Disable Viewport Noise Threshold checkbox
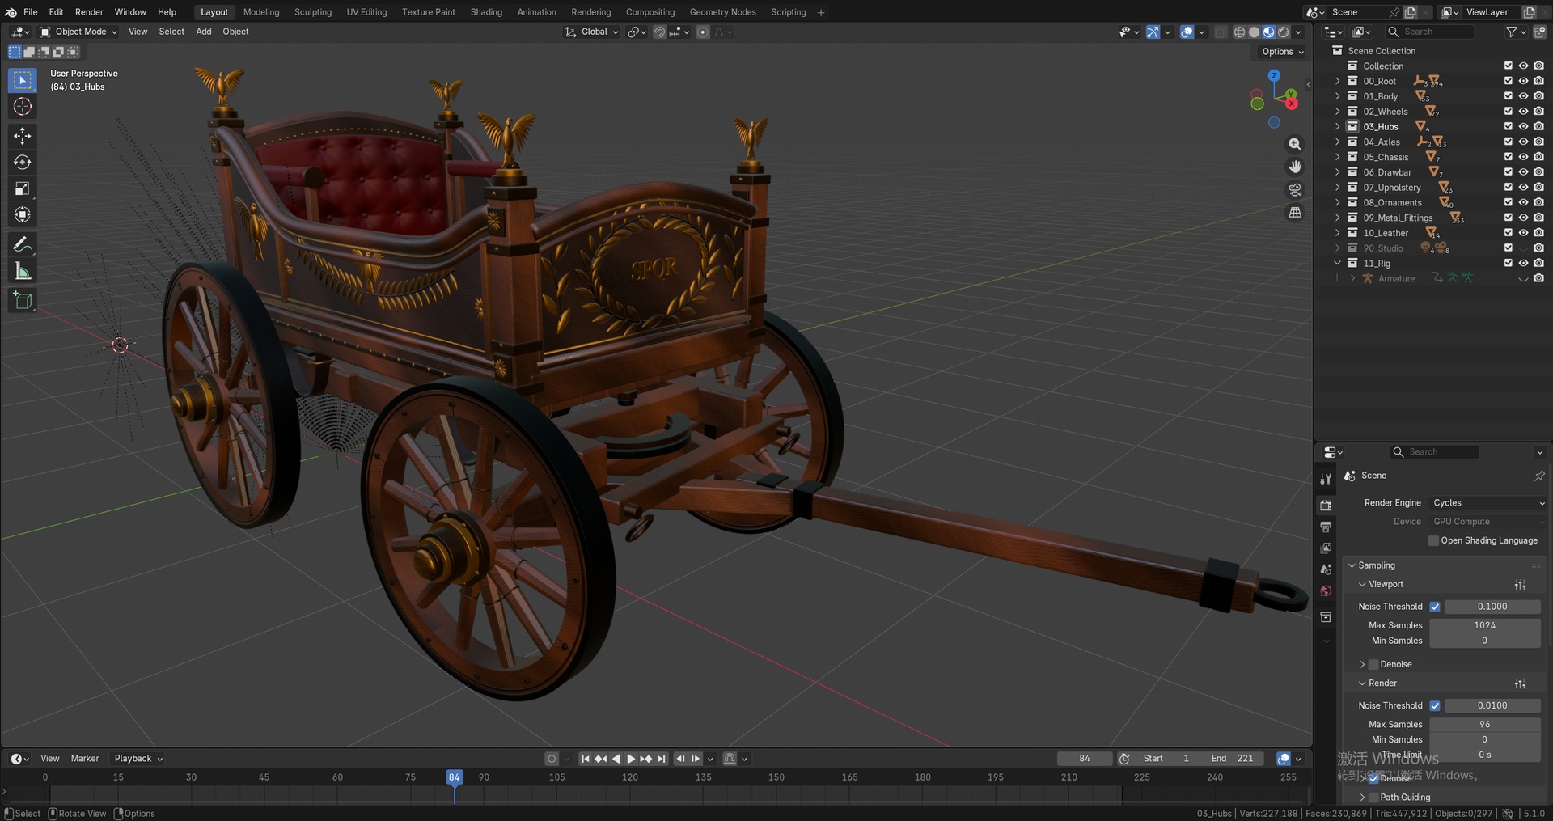 click(1435, 607)
